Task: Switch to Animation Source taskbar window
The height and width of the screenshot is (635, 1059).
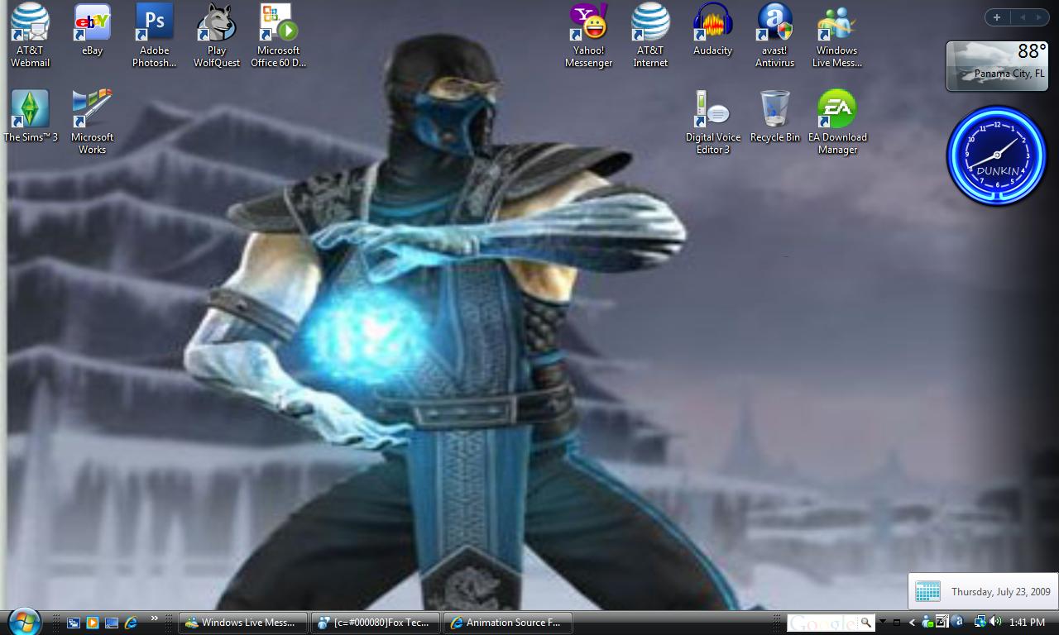Action: [x=508, y=623]
